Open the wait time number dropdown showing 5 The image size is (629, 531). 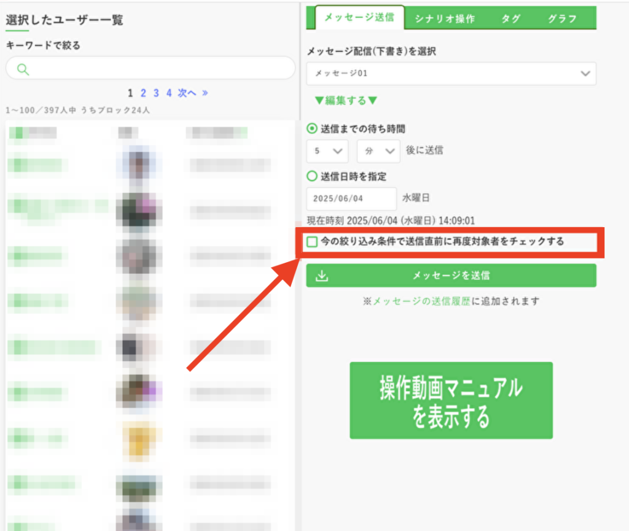coord(327,151)
